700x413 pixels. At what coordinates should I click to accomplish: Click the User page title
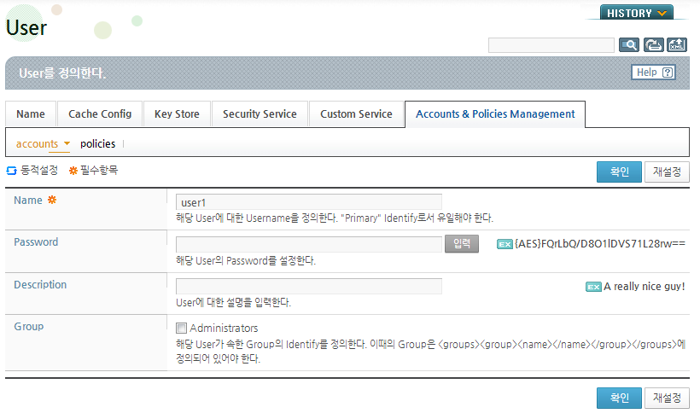(26, 27)
